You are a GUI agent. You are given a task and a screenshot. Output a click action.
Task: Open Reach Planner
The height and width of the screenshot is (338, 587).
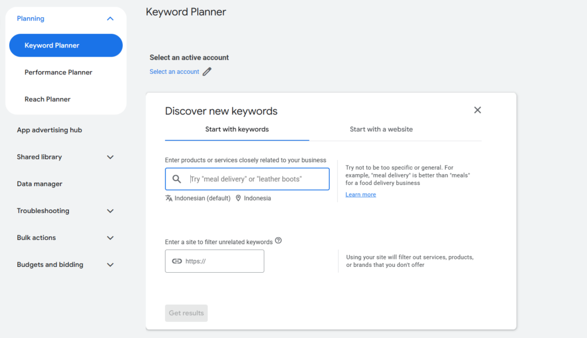tap(48, 99)
